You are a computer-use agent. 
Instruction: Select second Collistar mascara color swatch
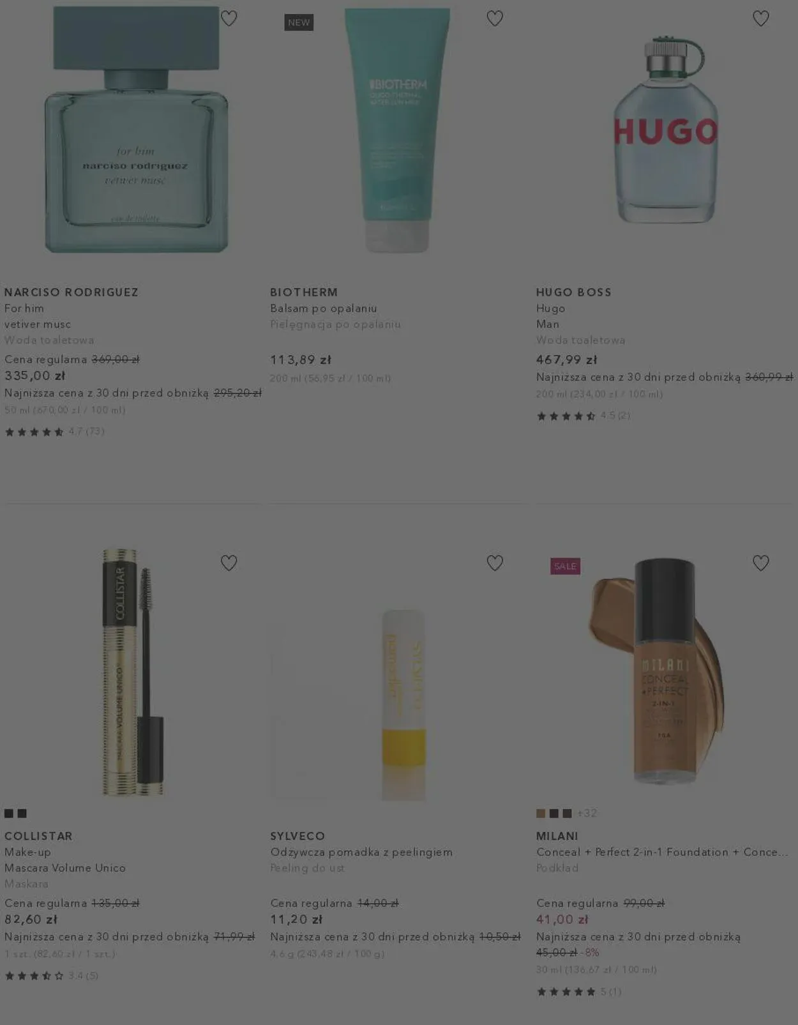tap(22, 813)
